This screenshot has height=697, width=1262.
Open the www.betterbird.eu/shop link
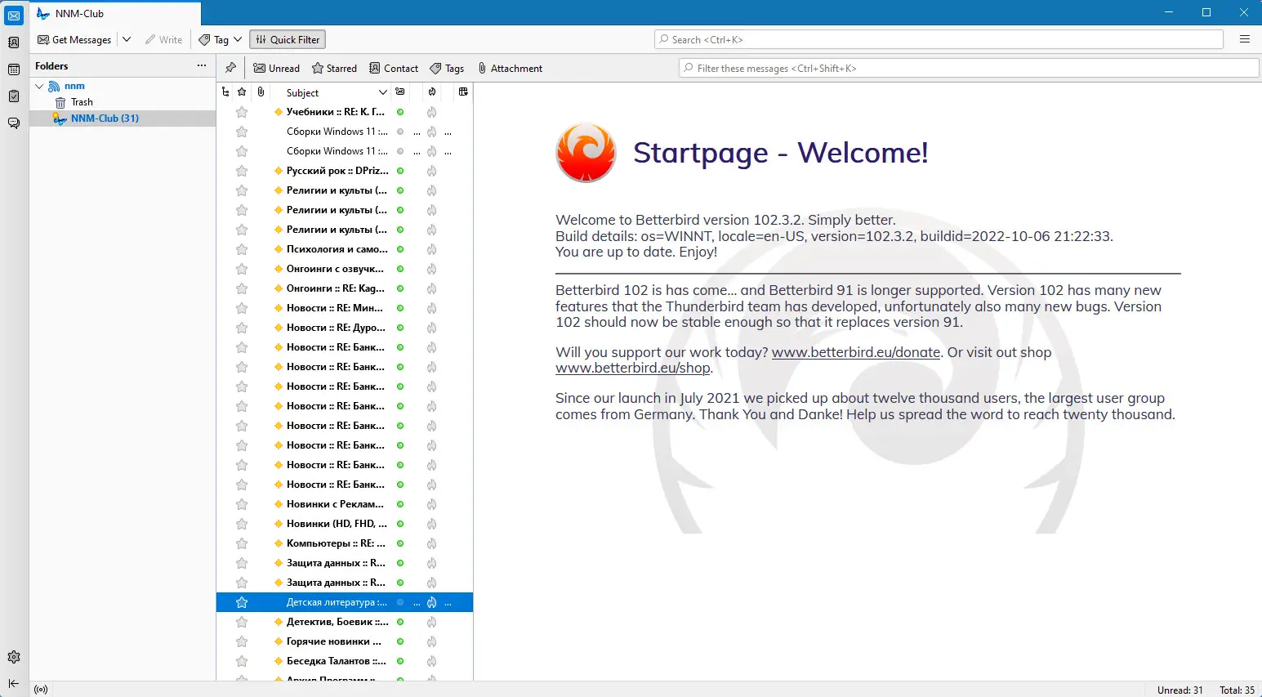pyautogui.click(x=633, y=368)
